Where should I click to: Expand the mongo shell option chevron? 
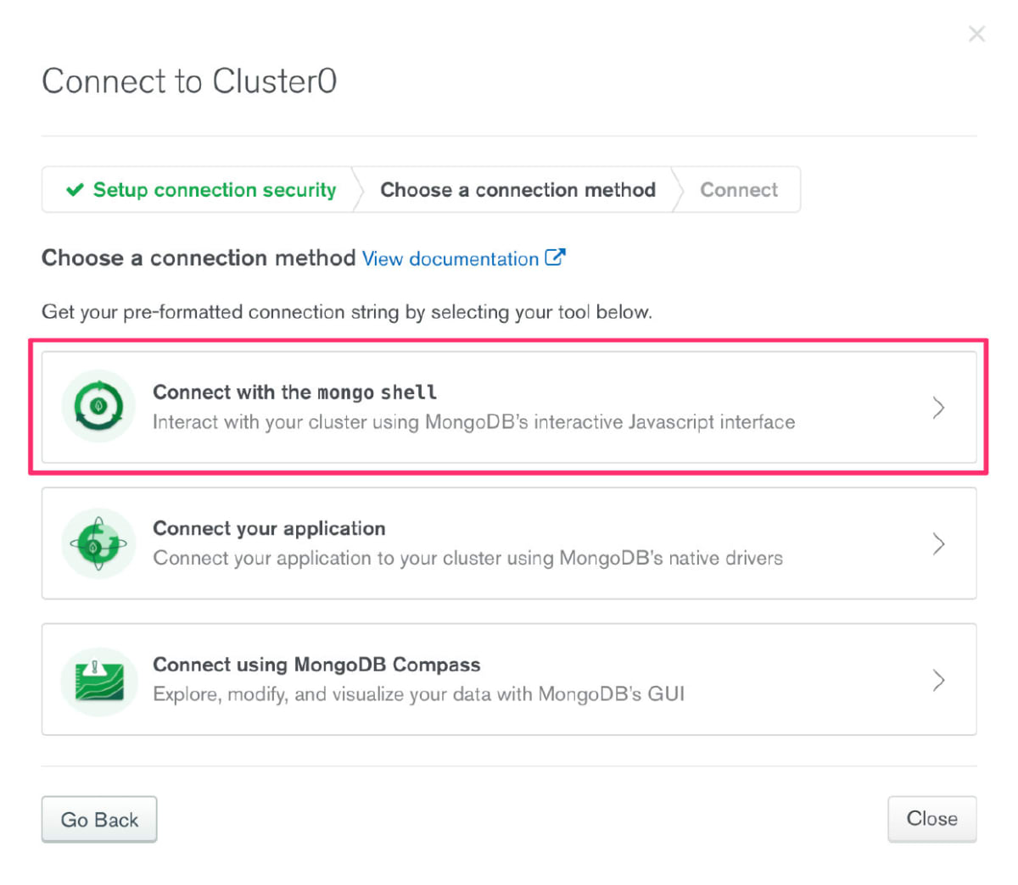938,408
